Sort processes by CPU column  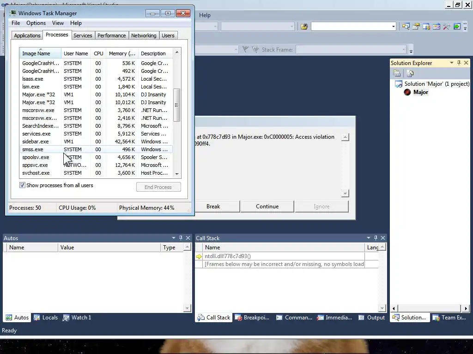pyautogui.click(x=98, y=53)
